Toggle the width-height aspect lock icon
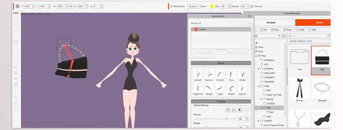 tap(71, 6)
